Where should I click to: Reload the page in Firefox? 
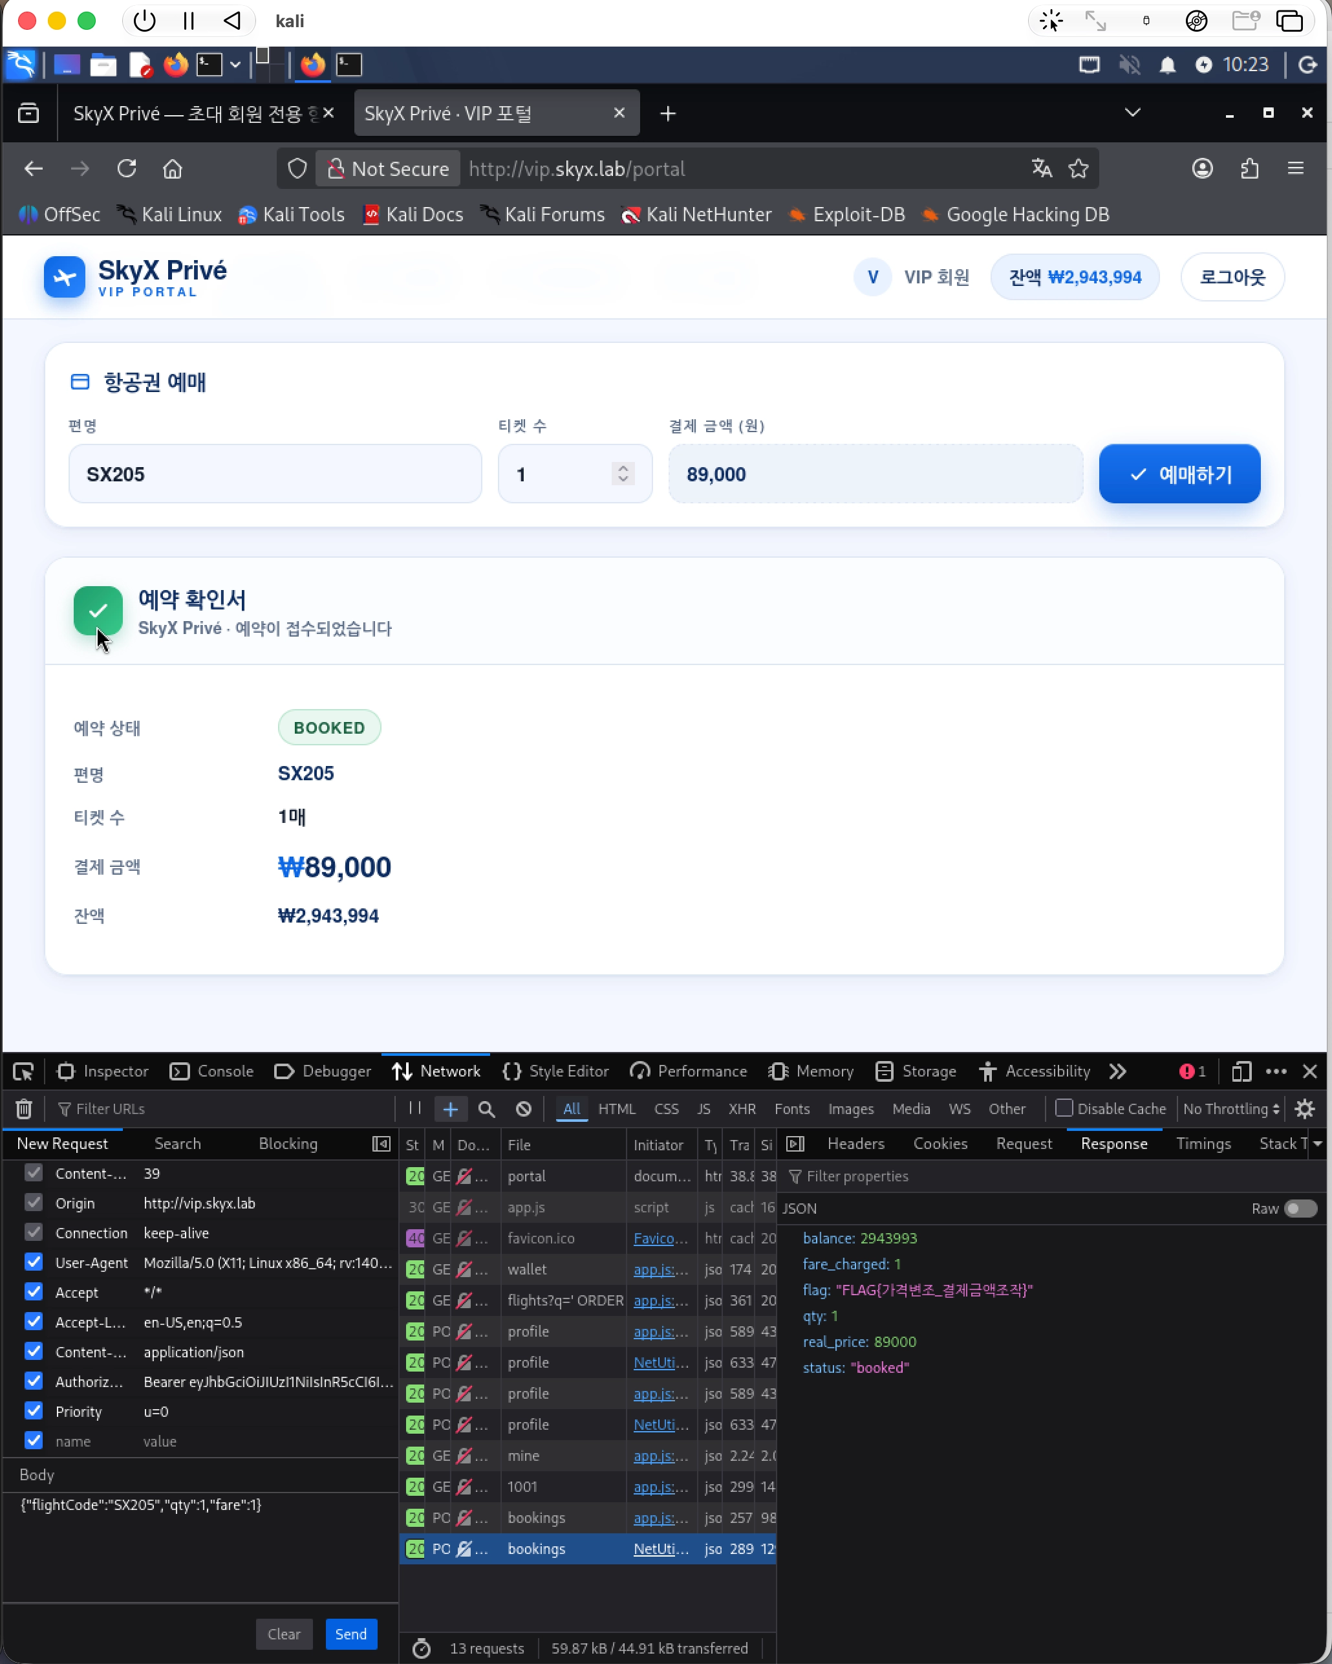pyautogui.click(x=127, y=169)
